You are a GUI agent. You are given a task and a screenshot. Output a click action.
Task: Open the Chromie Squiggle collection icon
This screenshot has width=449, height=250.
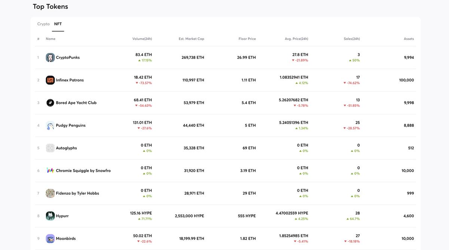click(50, 171)
